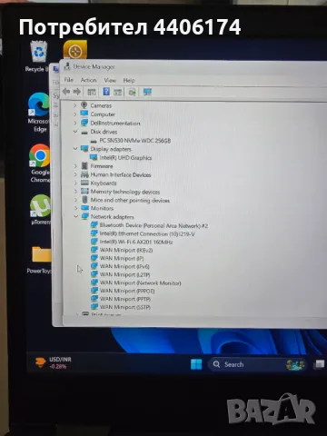
Task: Expand the Memory technology devices category
Action: pos(75,192)
